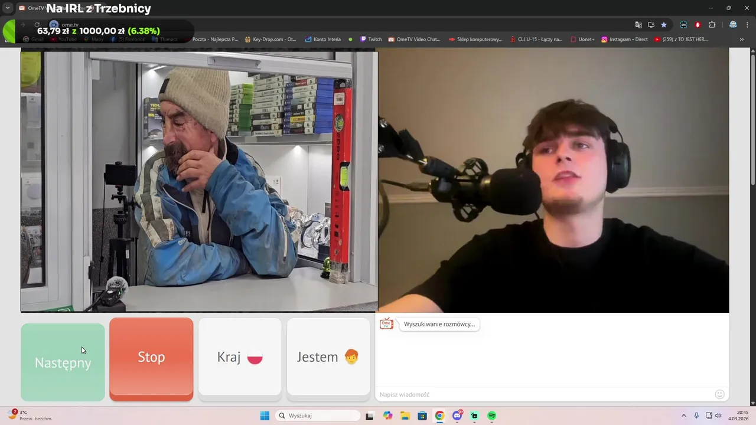
Task: Click the stranger's video feed
Action: click(x=199, y=181)
